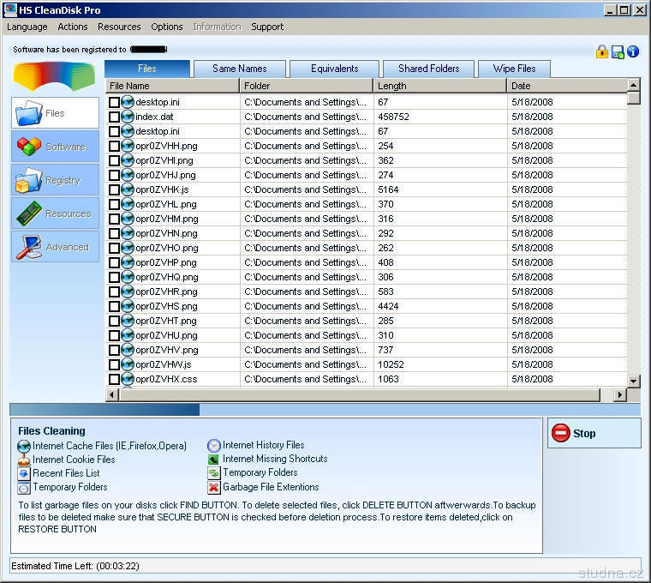Image resolution: width=651 pixels, height=583 pixels.
Task: Switch to the Same Names tab
Action: [239, 69]
